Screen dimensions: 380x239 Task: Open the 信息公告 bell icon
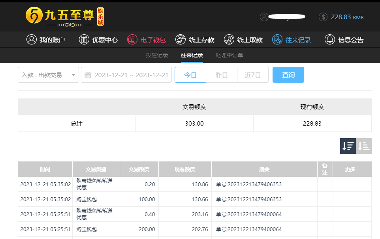(329, 40)
